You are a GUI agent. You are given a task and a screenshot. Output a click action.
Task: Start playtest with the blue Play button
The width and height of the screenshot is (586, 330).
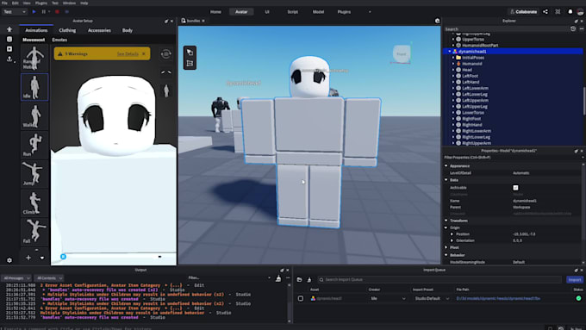(34, 12)
